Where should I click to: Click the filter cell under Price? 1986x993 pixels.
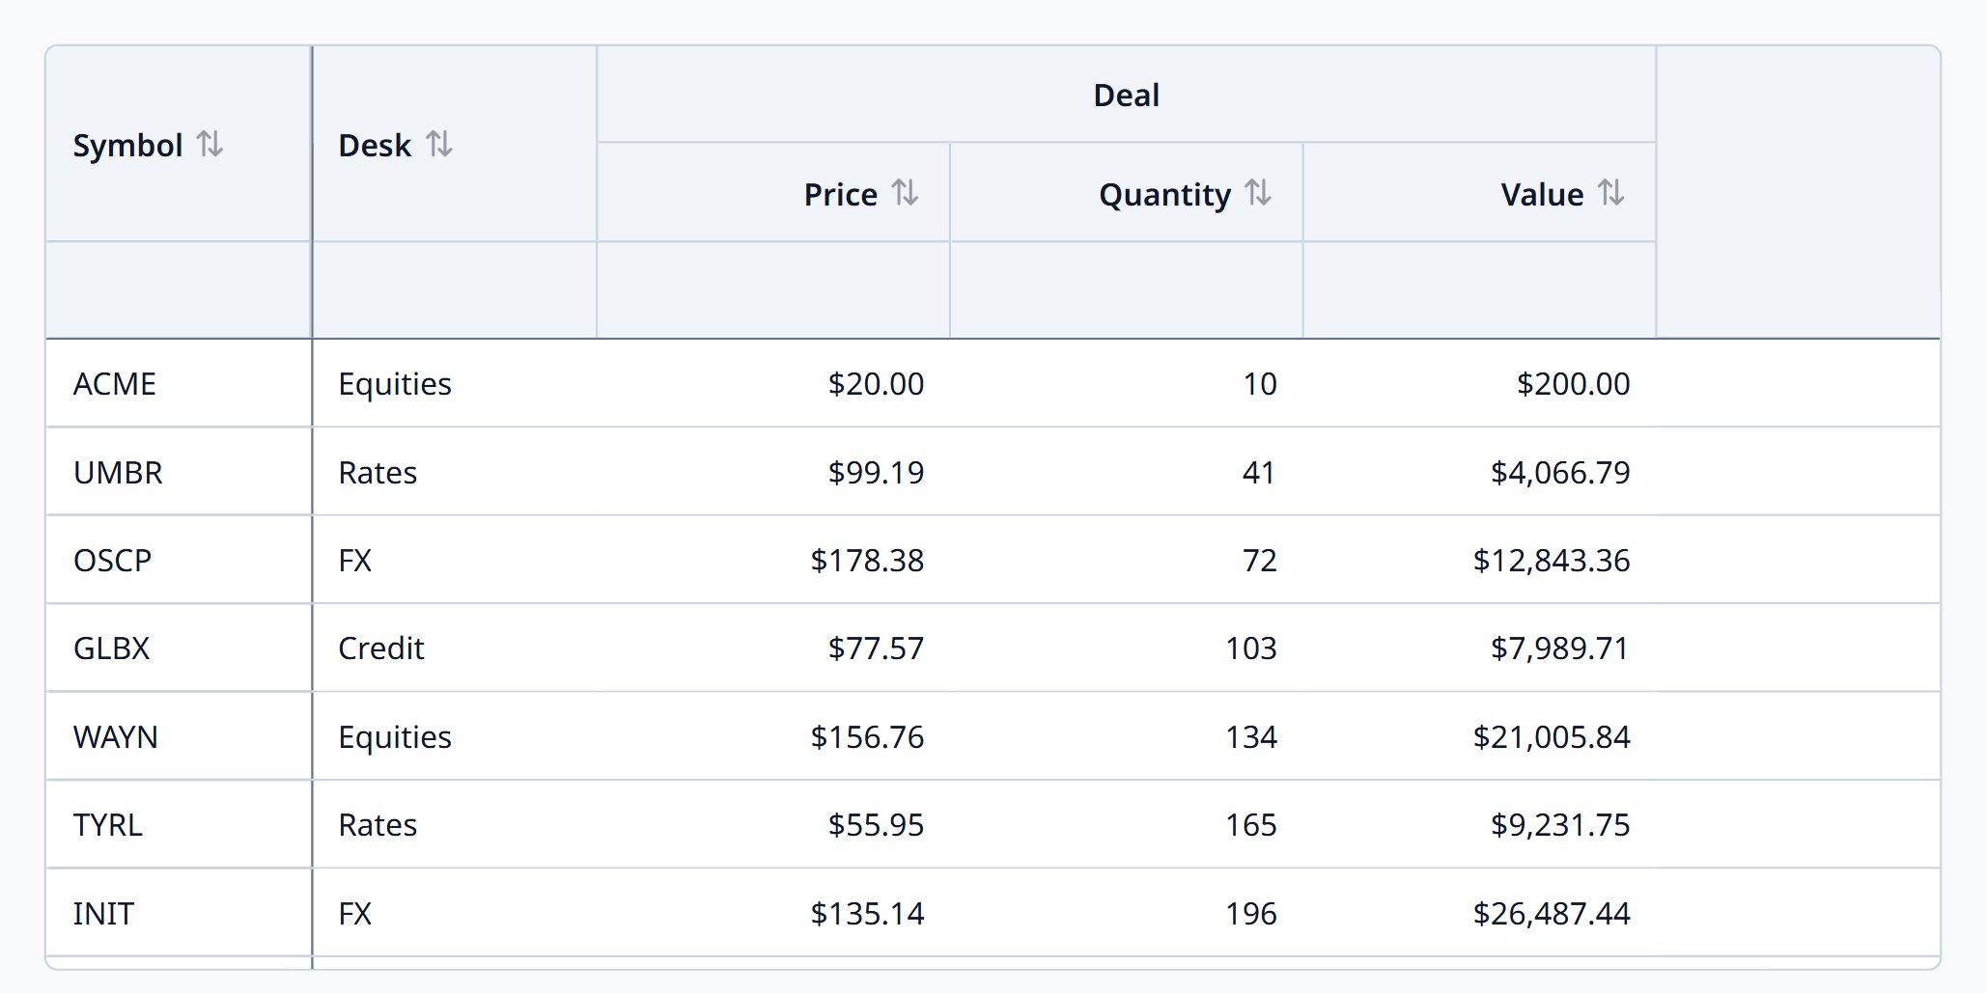click(773, 290)
